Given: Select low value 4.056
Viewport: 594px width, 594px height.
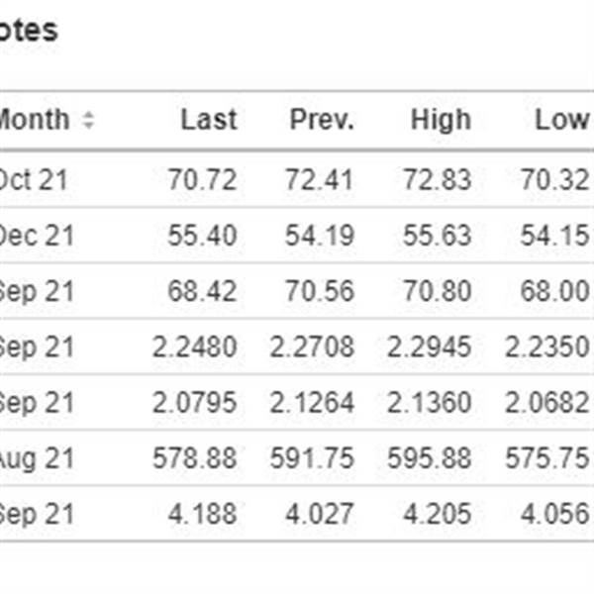Looking at the screenshot, I should (x=554, y=514).
